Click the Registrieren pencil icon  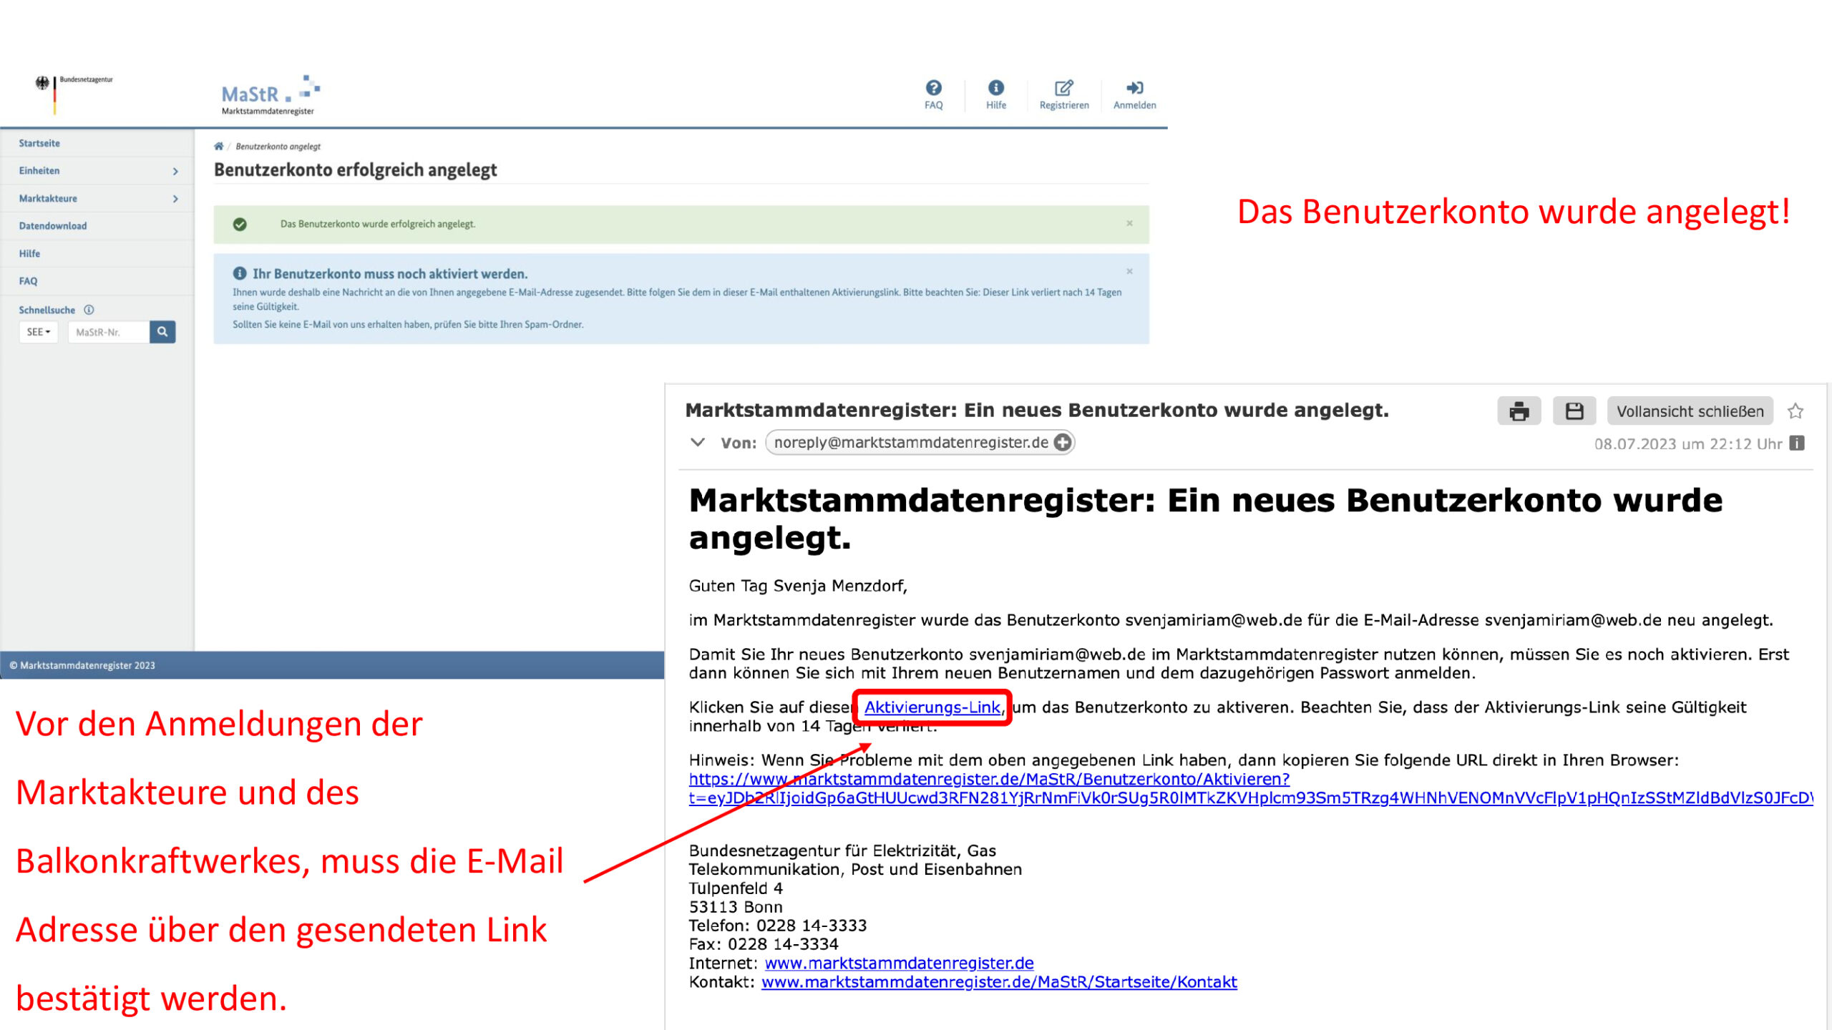pyautogui.click(x=1063, y=88)
